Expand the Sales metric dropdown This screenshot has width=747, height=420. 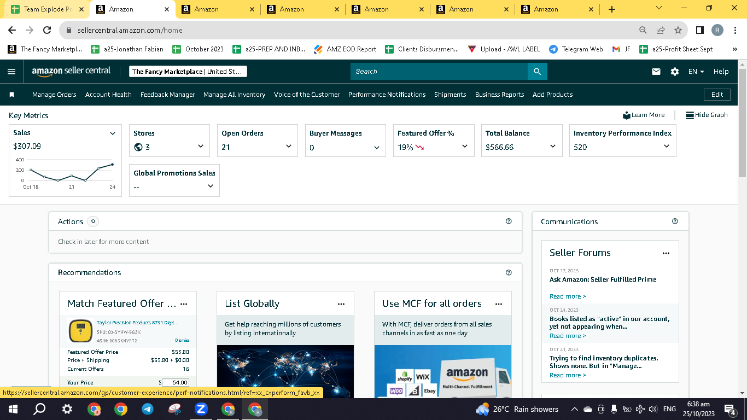(113, 133)
